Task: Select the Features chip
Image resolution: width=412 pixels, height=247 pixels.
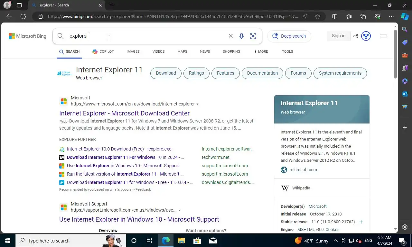Action: [x=225, y=73]
